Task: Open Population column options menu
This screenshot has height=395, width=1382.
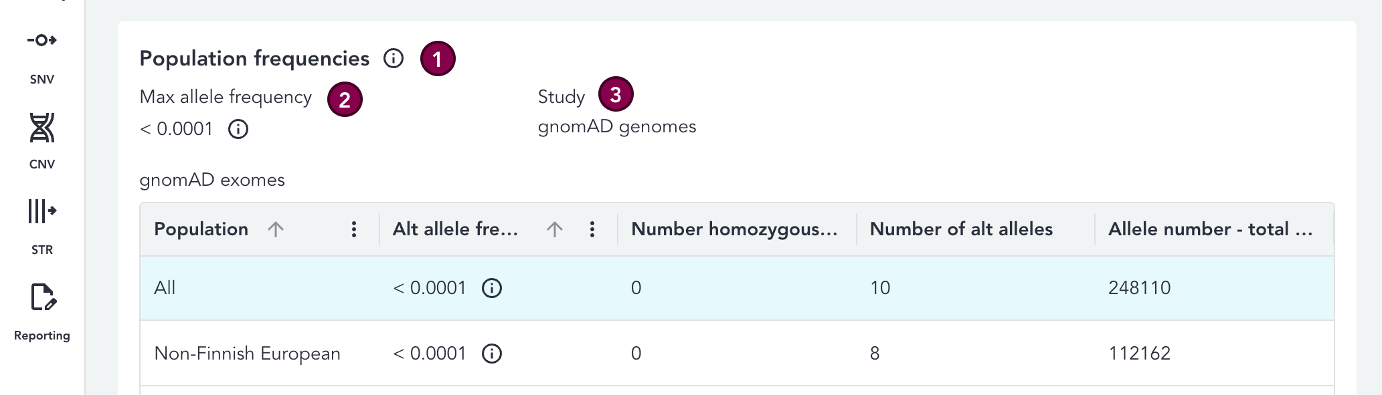Action: [x=354, y=229]
